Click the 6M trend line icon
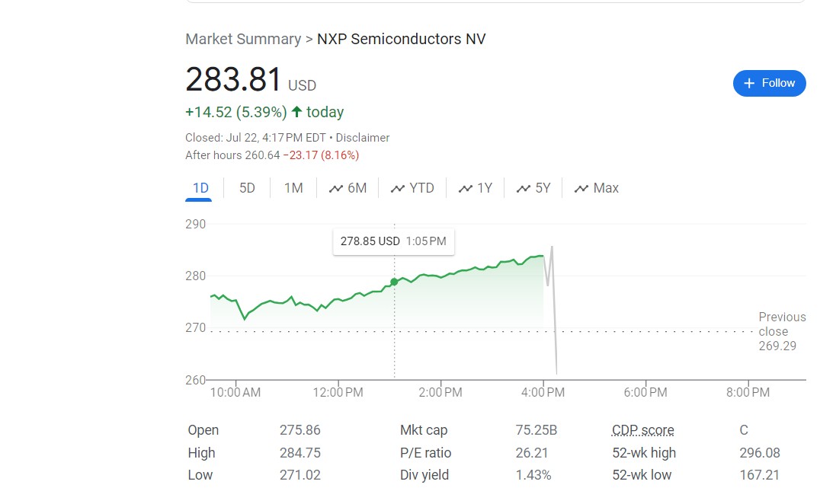 tap(335, 189)
